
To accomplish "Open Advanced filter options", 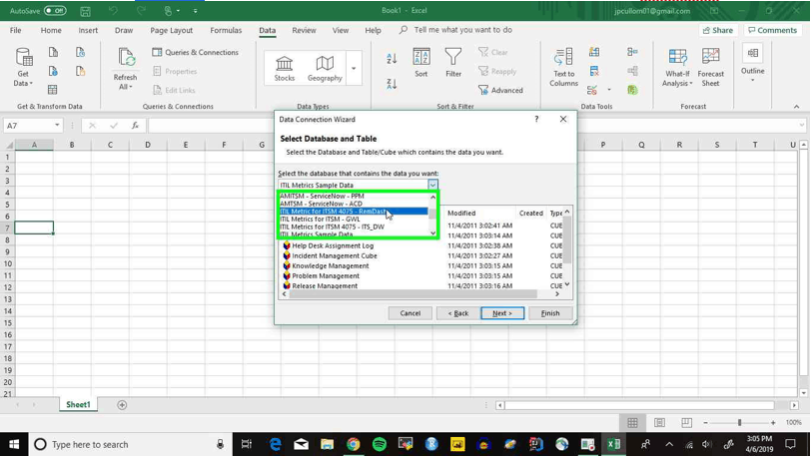I will click(x=500, y=90).
